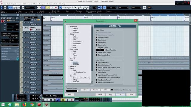
Task: Toggle Export as Type 0 checkbox
Action: click(96, 48)
